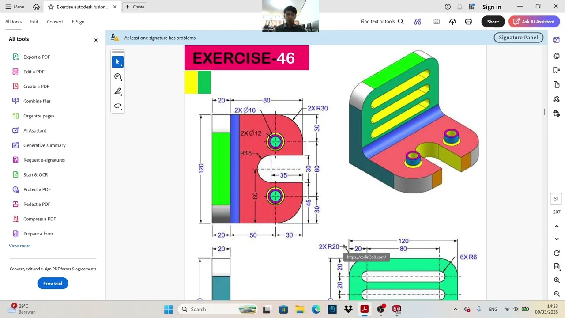Choose the highlighter pen tool

tap(117, 91)
